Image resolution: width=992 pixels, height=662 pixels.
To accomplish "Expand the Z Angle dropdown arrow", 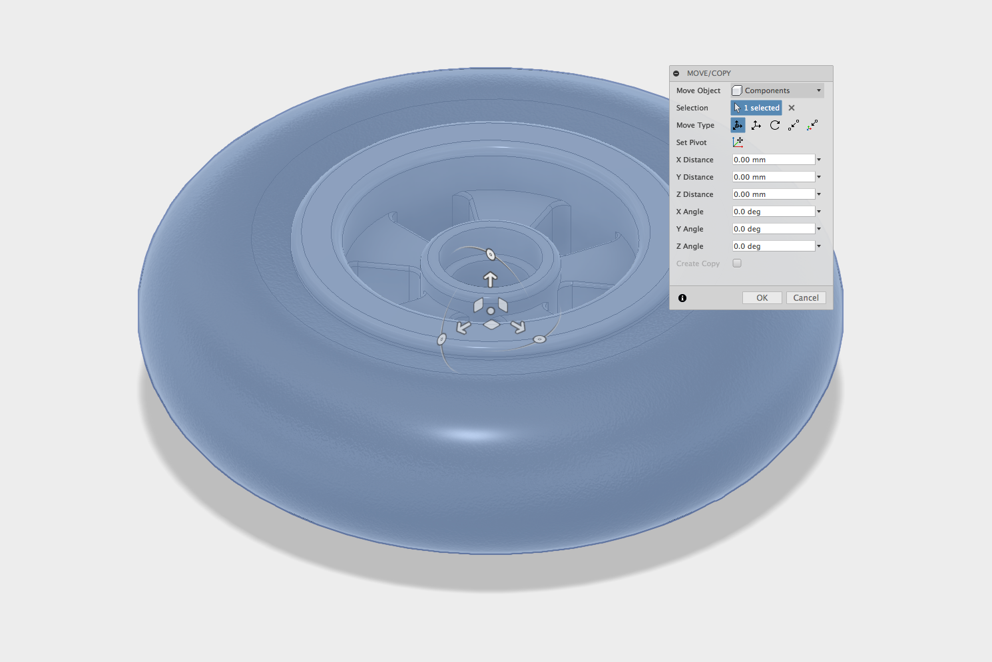I will [819, 246].
